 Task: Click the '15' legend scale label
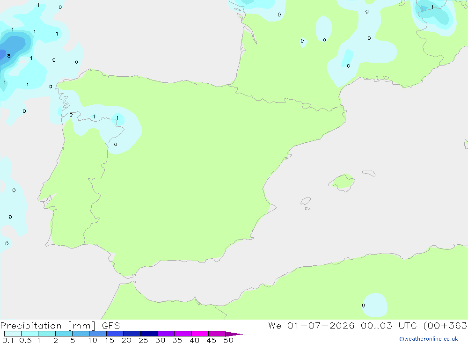pos(110,340)
